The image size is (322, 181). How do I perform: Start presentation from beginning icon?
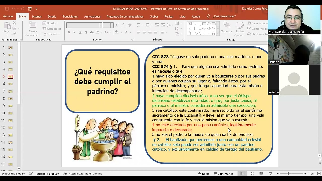coord(30,9)
